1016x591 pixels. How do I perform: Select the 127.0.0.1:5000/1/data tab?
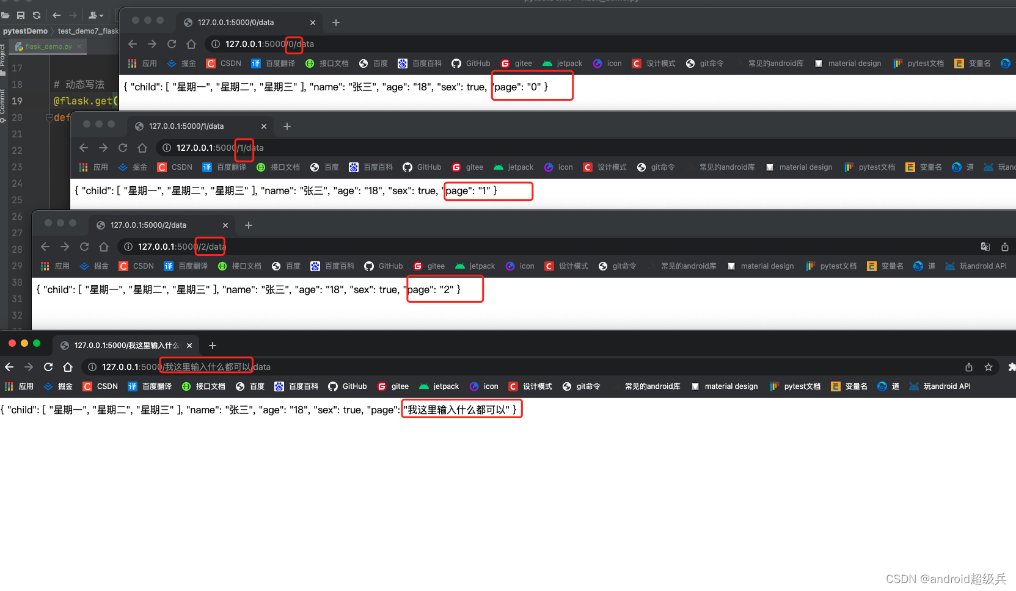[199, 126]
